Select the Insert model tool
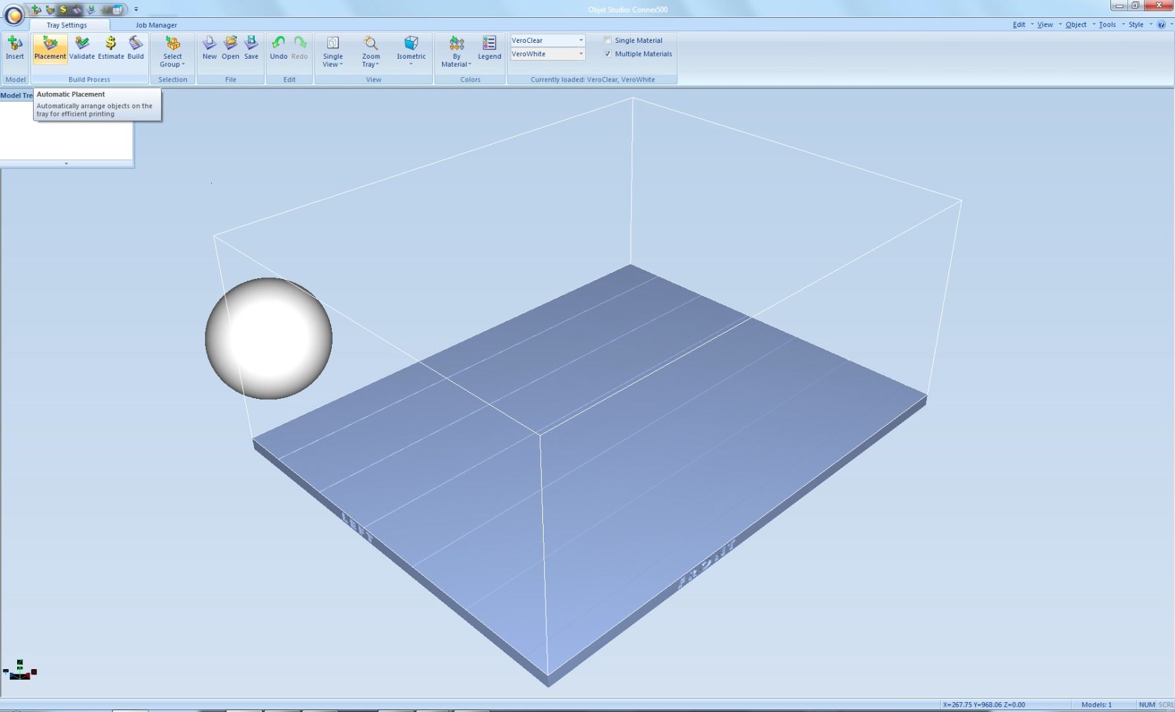Viewport: 1175px width, 712px height. (x=15, y=49)
